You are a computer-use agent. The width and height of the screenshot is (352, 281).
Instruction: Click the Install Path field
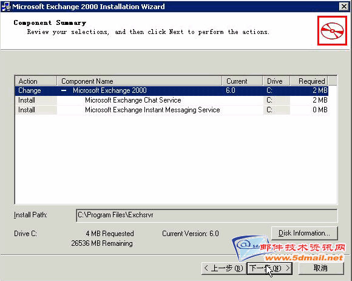click(x=206, y=215)
